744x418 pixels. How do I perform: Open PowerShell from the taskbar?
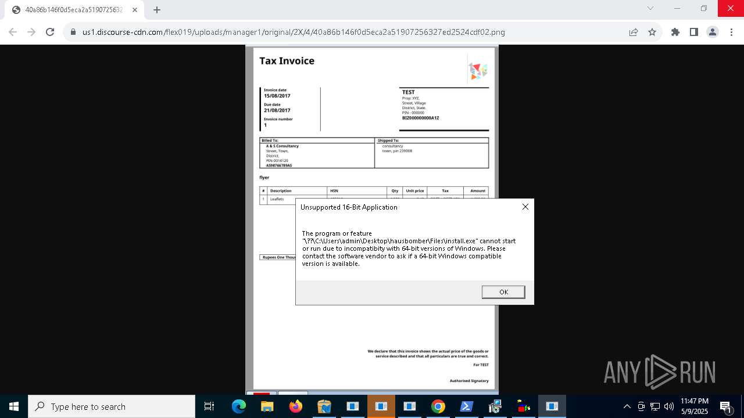[x=467, y=406]
